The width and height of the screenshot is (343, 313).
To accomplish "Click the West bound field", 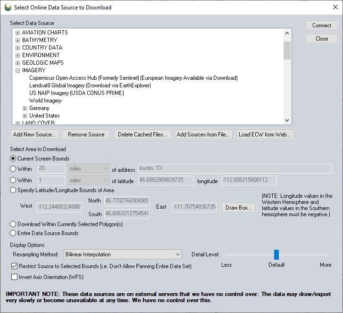I will [59, 207].
